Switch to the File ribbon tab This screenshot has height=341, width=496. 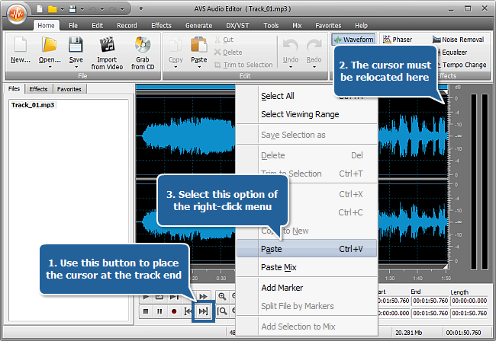coord(73,26)
